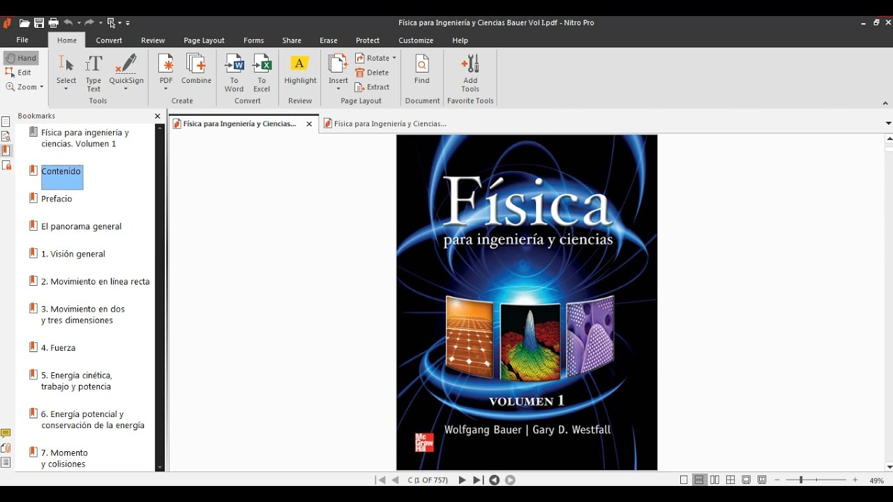Image resolution: width=893 pixels, height=502 pixels.
Task: Select the Highlight tool
Action: 300,69
